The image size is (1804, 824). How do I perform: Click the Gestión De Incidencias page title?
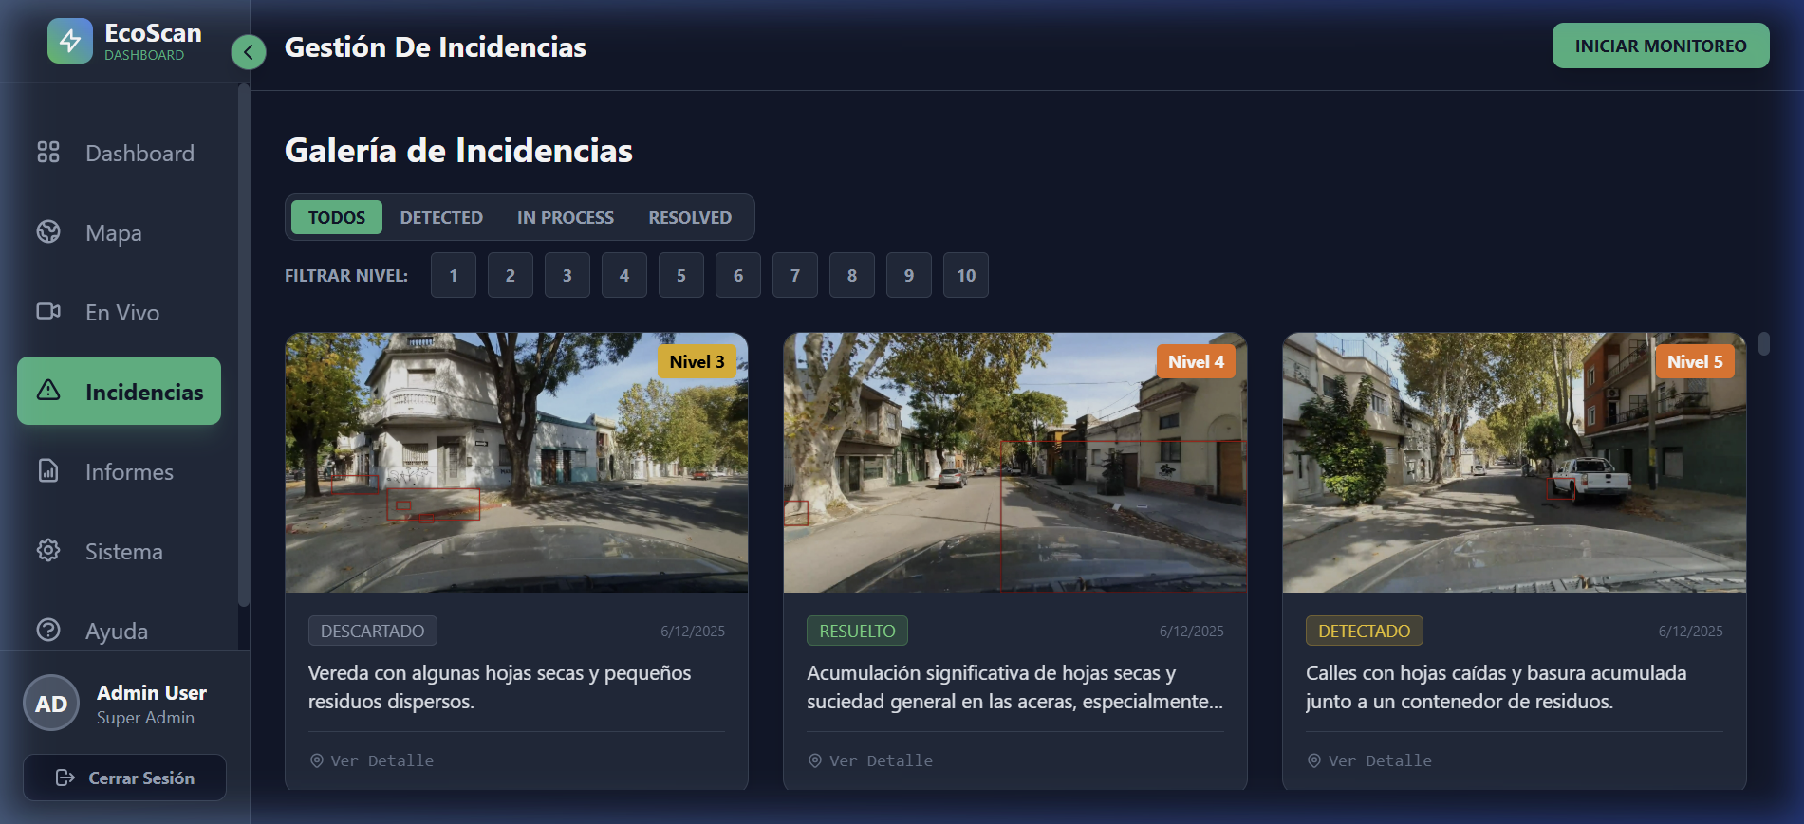436,46
